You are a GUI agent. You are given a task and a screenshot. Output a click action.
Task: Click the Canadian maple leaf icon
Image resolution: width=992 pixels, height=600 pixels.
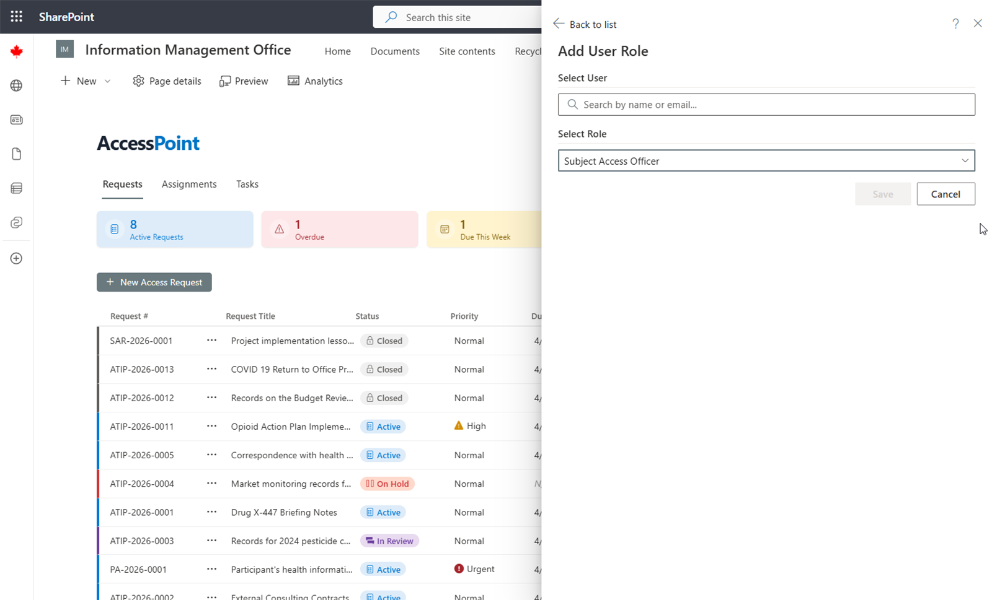click(x=17, y=51)
